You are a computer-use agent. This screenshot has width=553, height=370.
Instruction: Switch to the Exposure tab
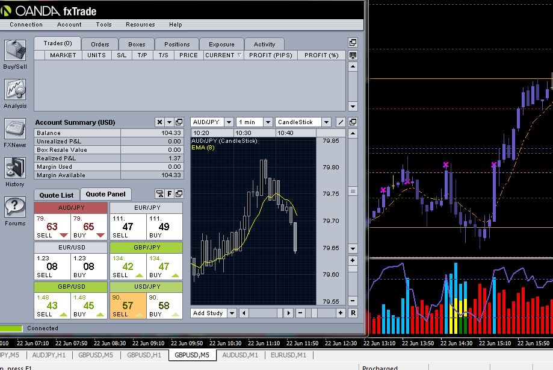point(221,44)
